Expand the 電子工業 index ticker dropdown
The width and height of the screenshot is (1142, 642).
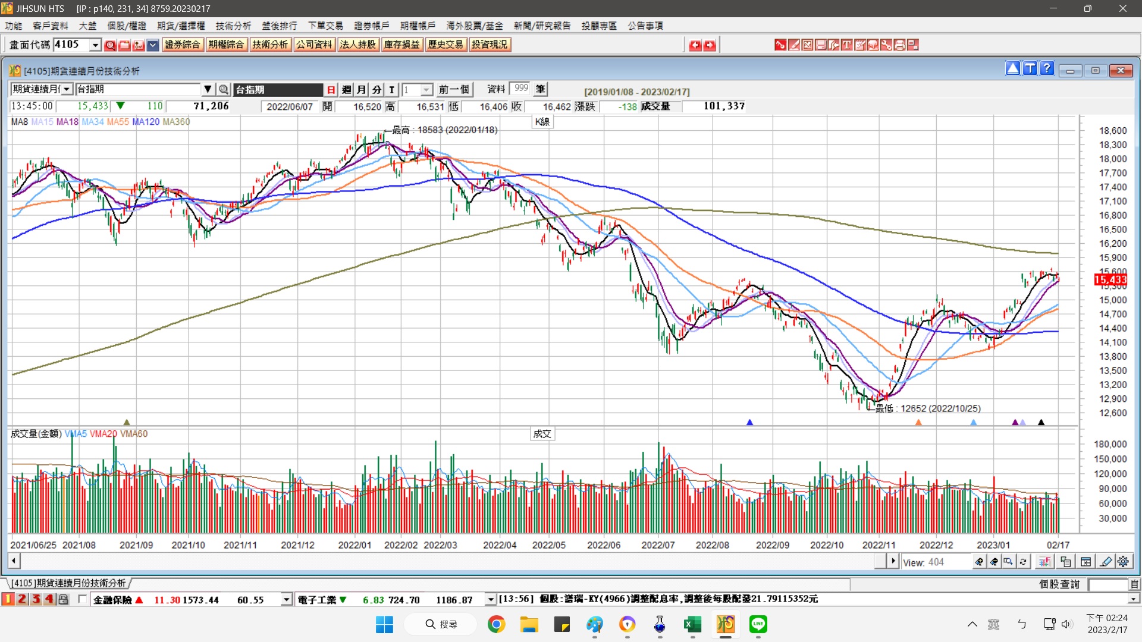point(491,599)
